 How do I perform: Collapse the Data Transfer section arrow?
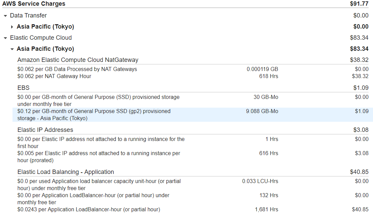point(5,16)
